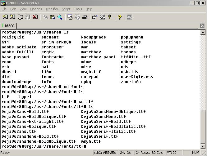Image resolution: width=207 pixels, height=156 pixels.
Task: Click 'DejaVuSansMono-Oblique.ttf' file name
Action: point(113,112)
